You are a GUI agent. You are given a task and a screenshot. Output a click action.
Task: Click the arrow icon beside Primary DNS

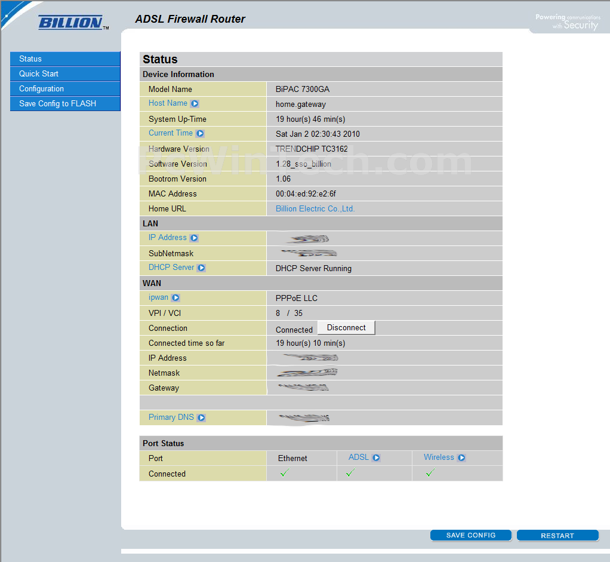coord(201,417)
